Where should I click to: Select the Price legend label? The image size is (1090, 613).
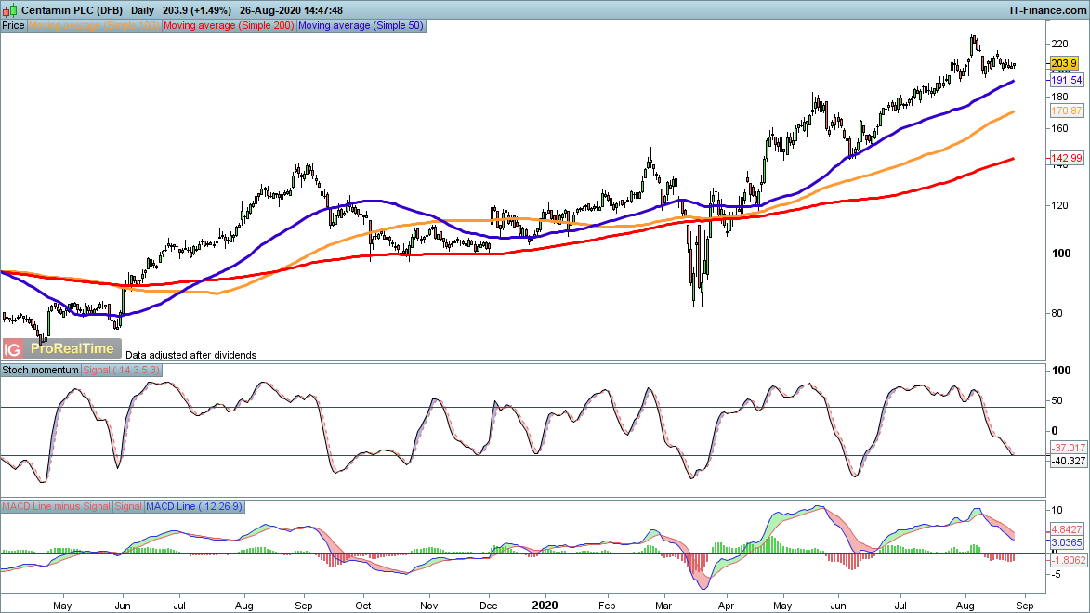pyautogui.click(x=14, y=26)
